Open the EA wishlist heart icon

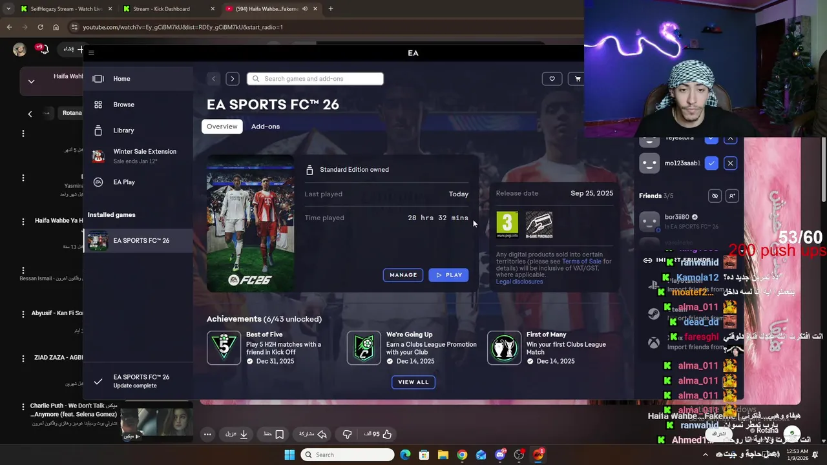coord(552,79)
